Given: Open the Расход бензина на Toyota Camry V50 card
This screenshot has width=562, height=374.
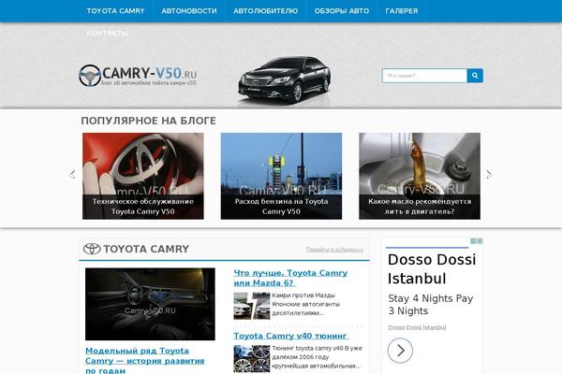Looking at the screenshot, I should pyautogui.click(x=281, y=176).
